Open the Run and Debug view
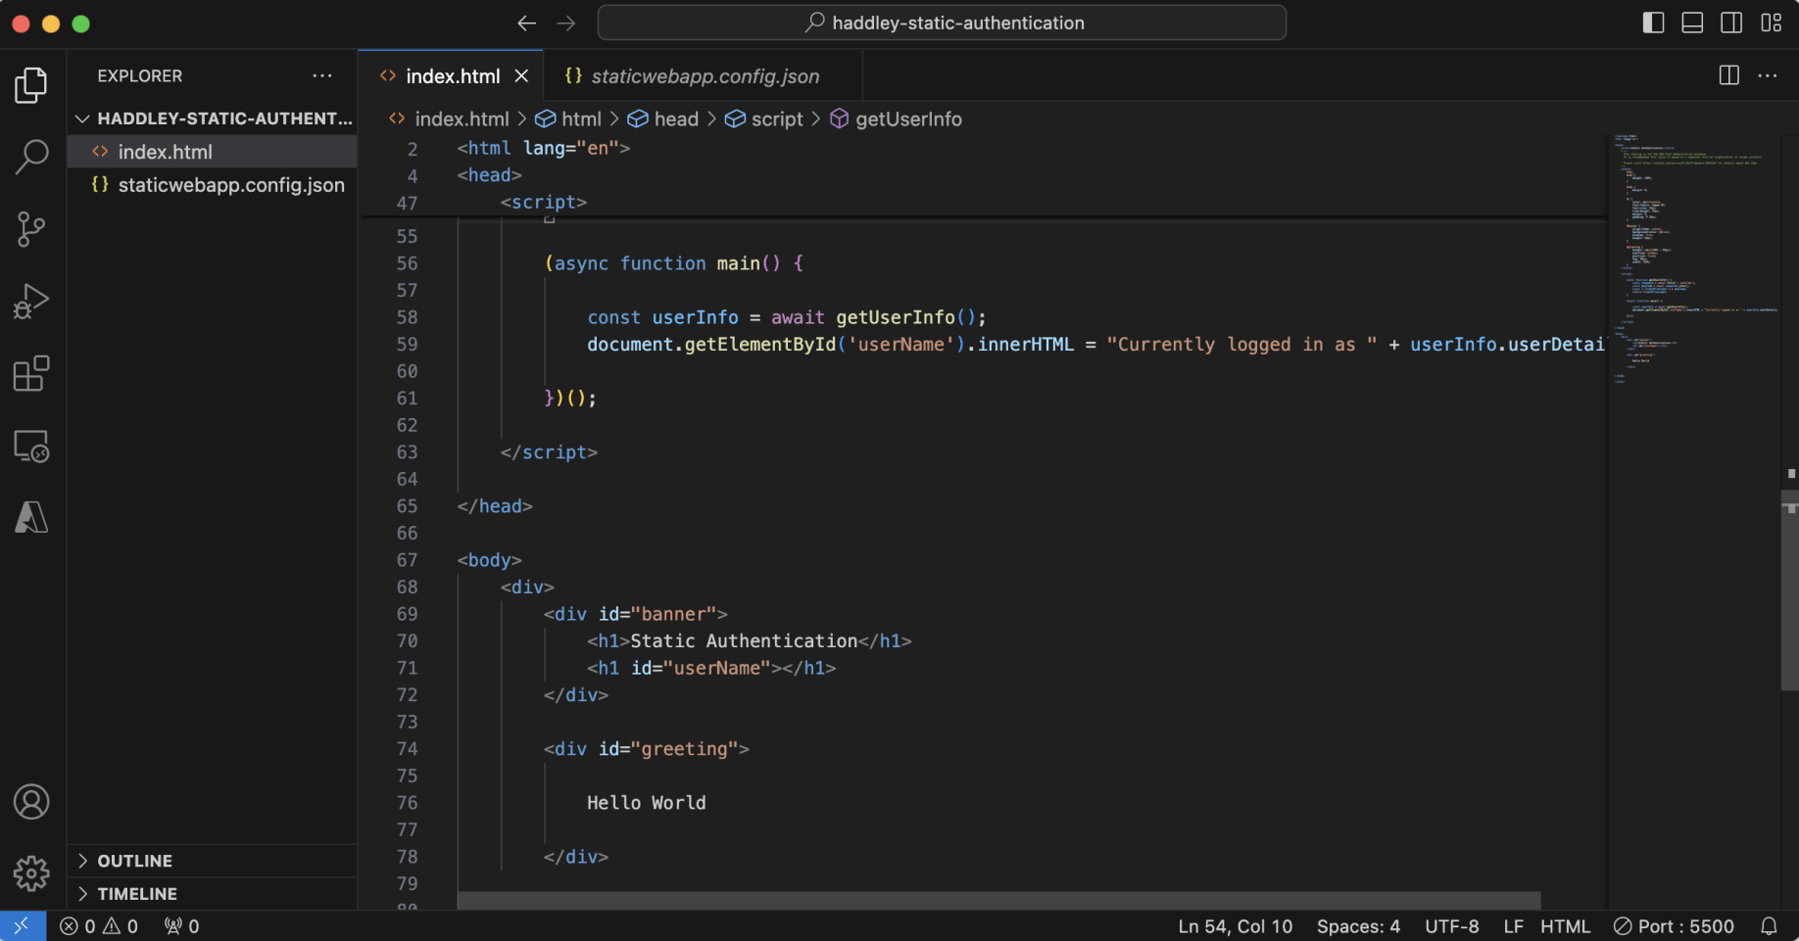The height and width of the screenshot is (941, 1799). 31,302
